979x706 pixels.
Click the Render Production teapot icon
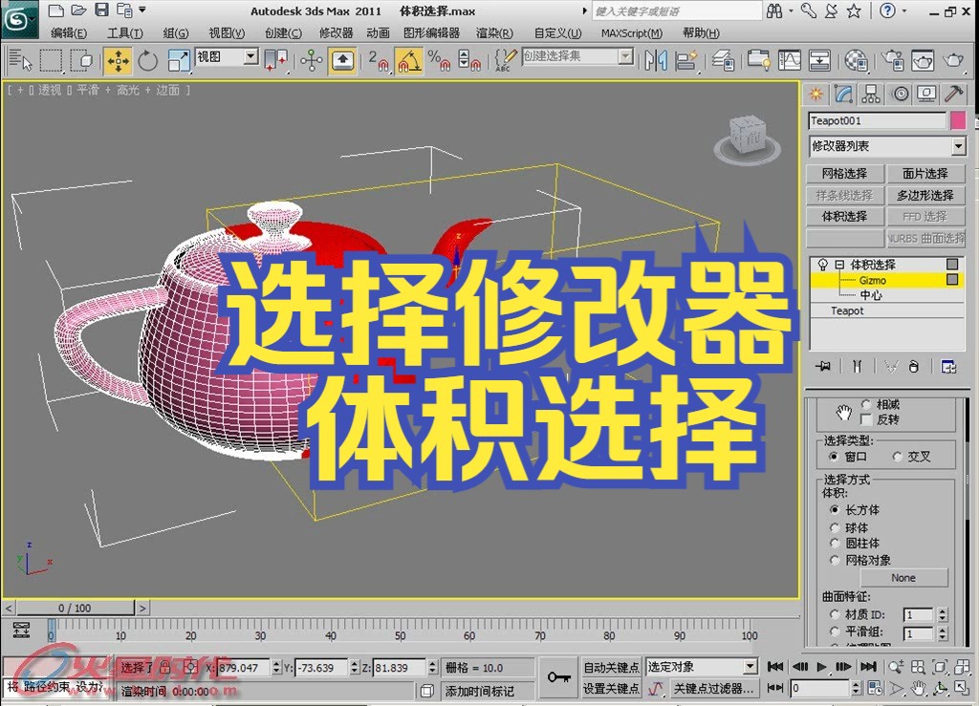[954, 60]
